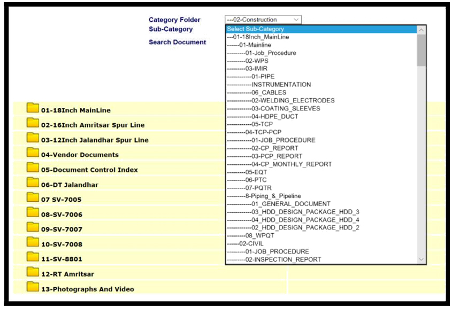The image size is (452, 310).
Task: Select 03_HDD_DESIGN_PACKAGE_HDD_3 option
Action: (305, 212)
